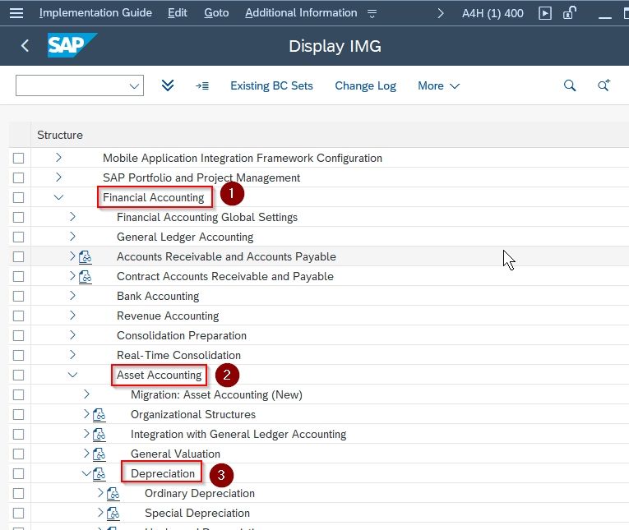The image size is (629, 530).
Task: Expand Financial Accounting Global Settings node
Action: (x=72, y=217)
